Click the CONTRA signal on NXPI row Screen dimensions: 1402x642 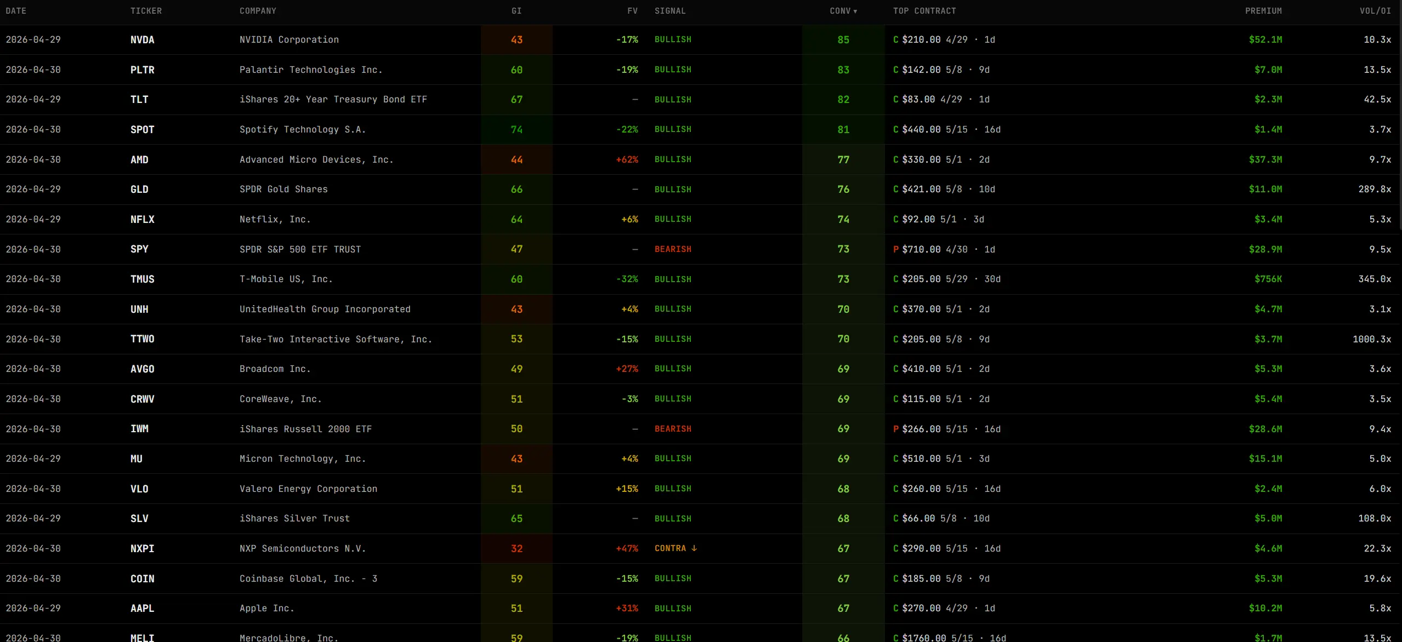point(676,548)
